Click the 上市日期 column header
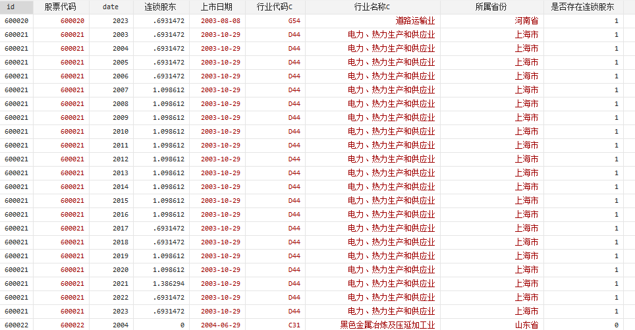Viewport: 635px width, 330px height. [x=216, y=7]
